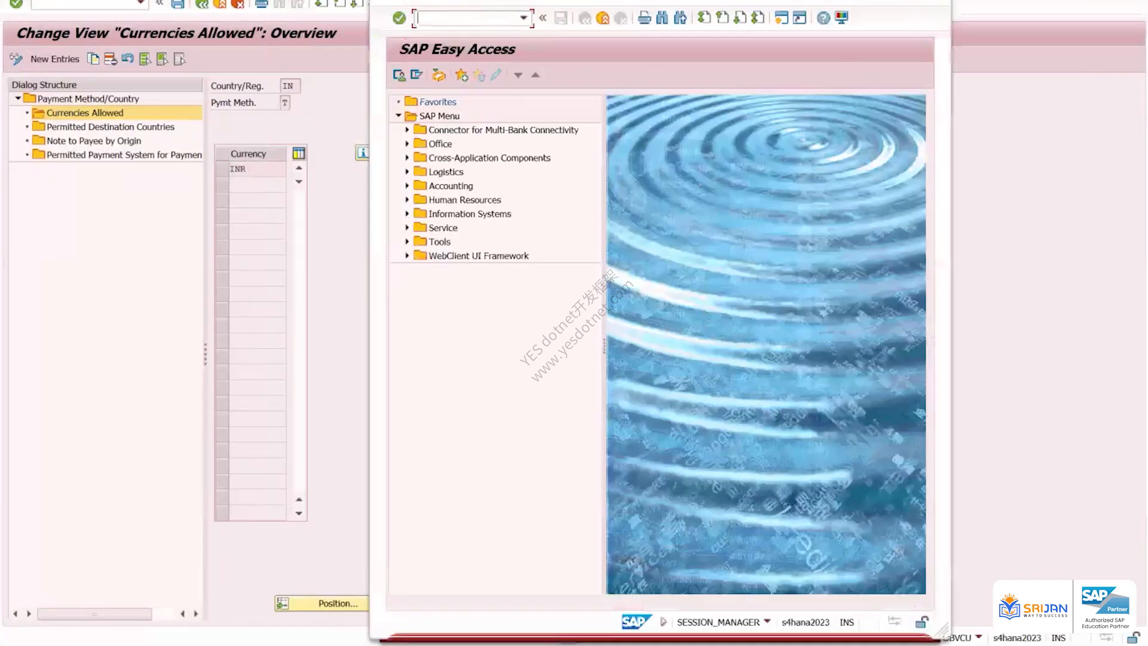Select Currencies Allowed in Dialog Structure

[85, 113]
